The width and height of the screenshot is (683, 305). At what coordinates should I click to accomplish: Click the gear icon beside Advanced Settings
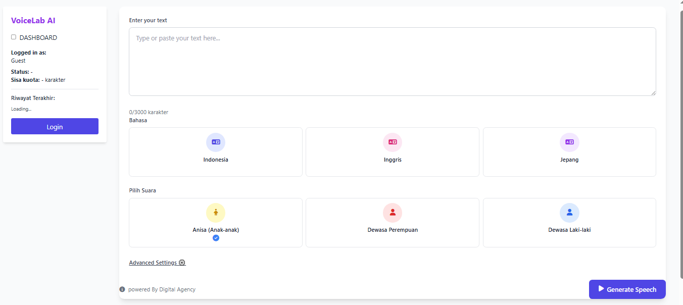tap(182, 263)
